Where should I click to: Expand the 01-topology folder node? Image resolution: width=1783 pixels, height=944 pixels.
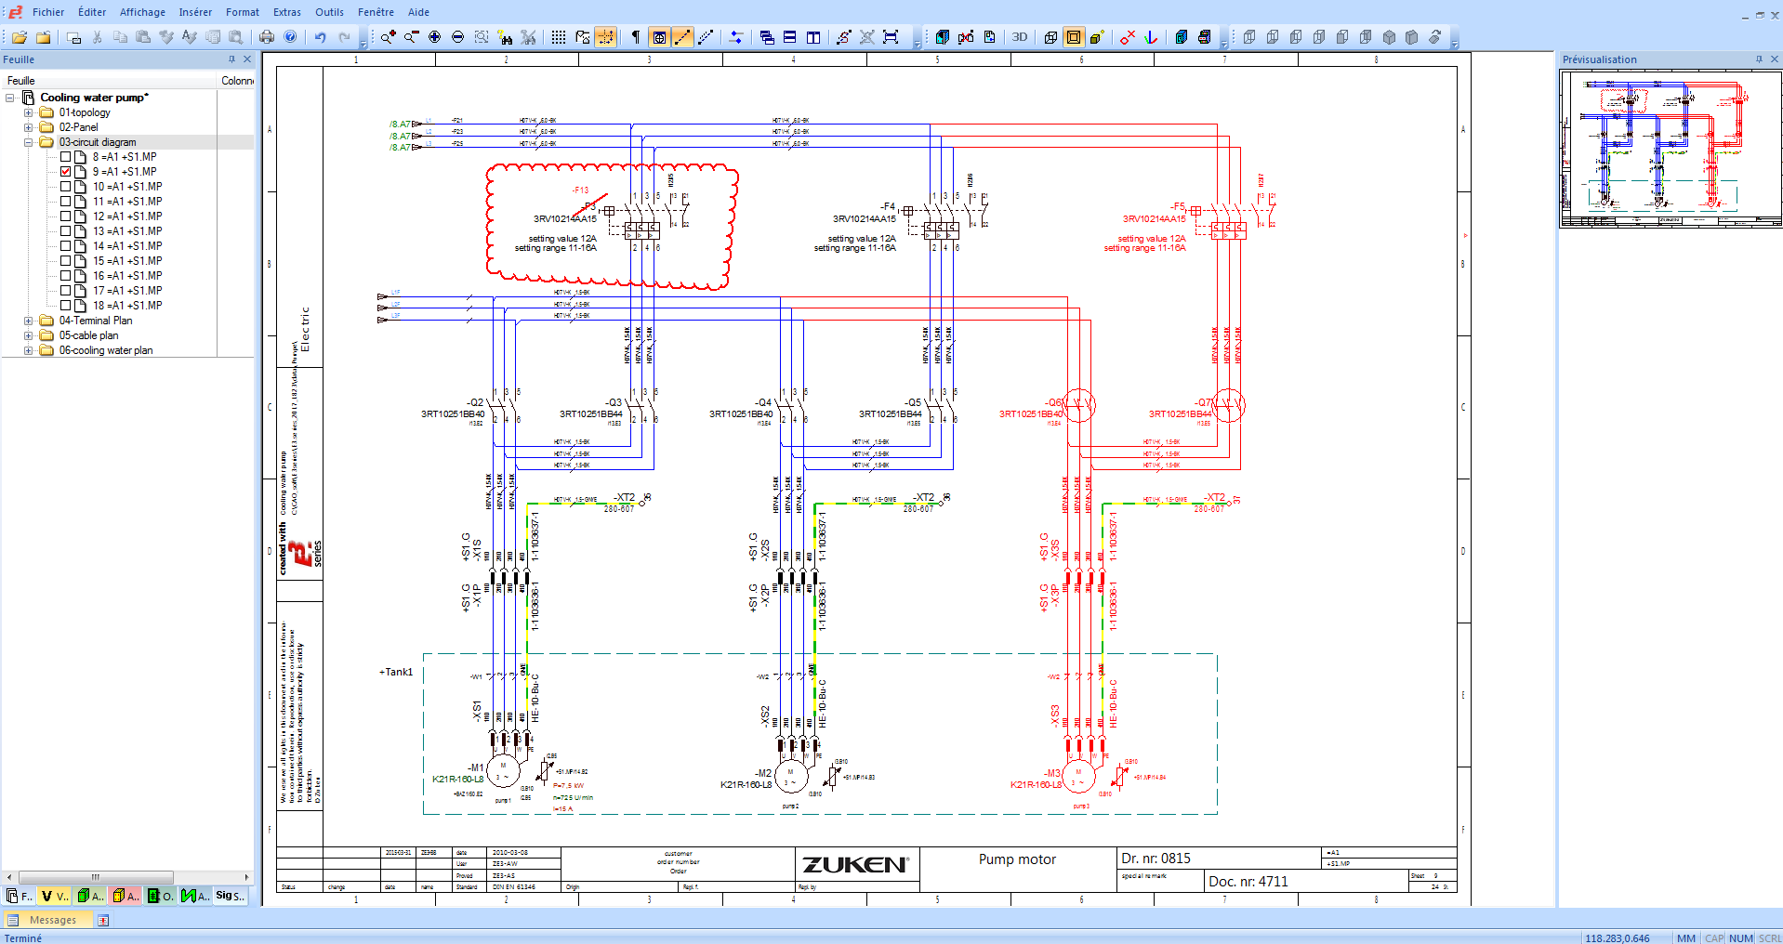(28, 112)
